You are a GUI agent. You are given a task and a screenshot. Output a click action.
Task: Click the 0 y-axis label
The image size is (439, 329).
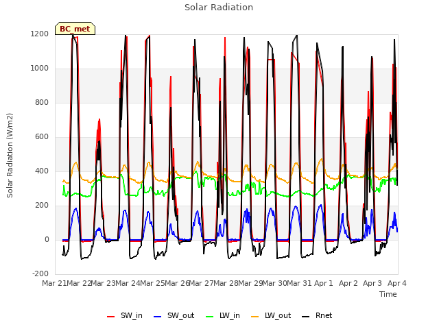[x=47, y=239]
